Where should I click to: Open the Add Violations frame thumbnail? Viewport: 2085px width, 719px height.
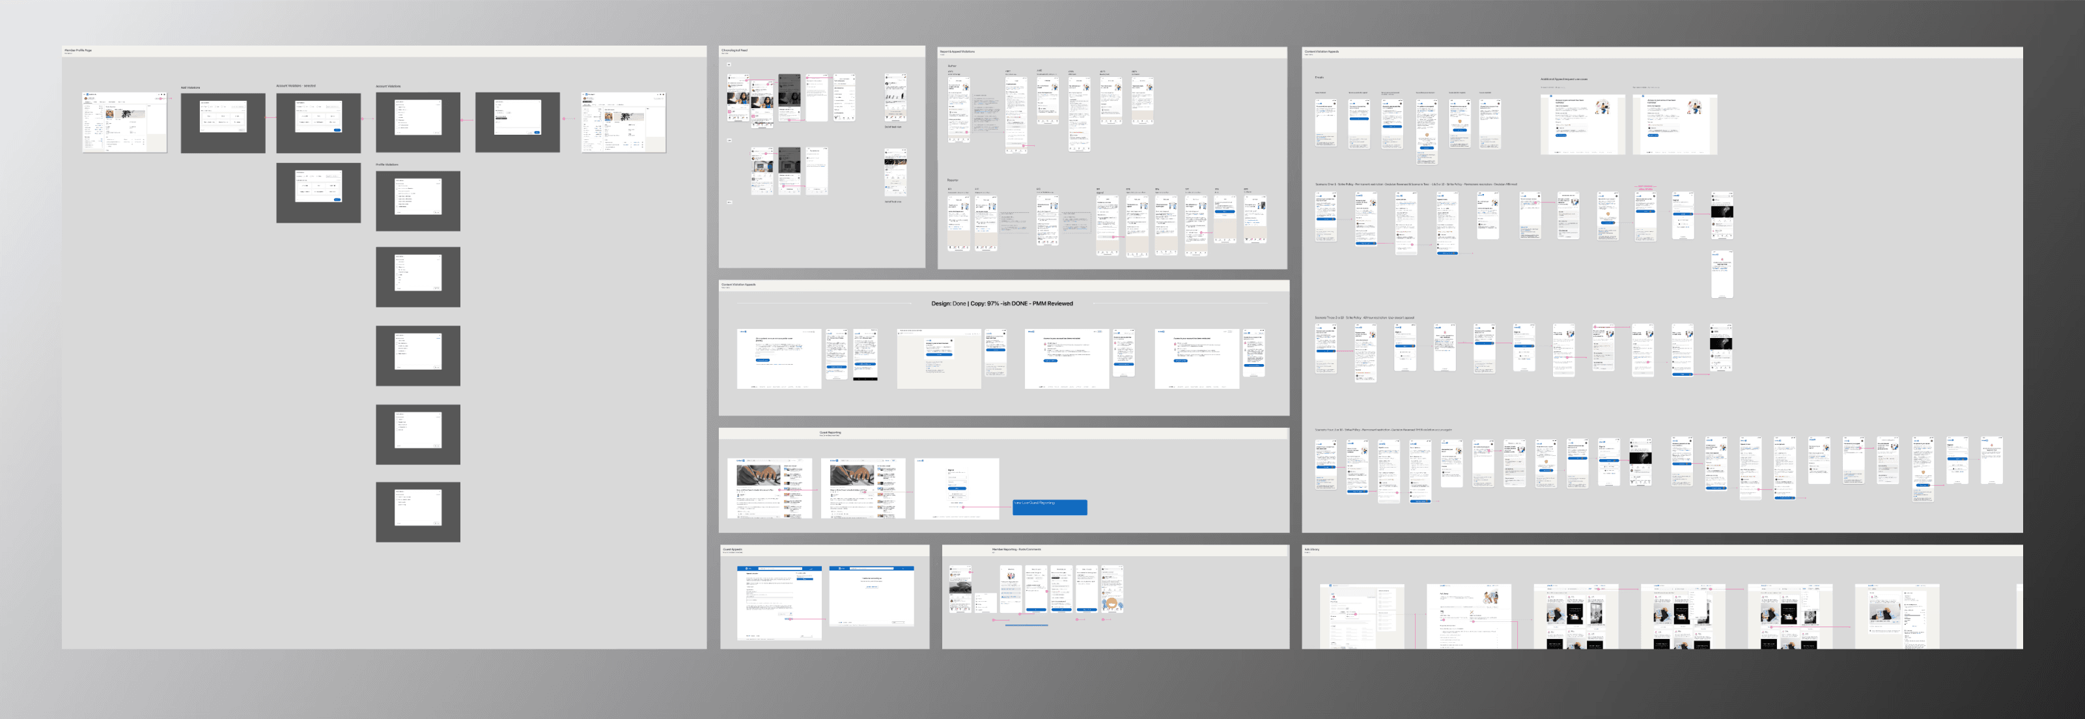click(223, 123)
